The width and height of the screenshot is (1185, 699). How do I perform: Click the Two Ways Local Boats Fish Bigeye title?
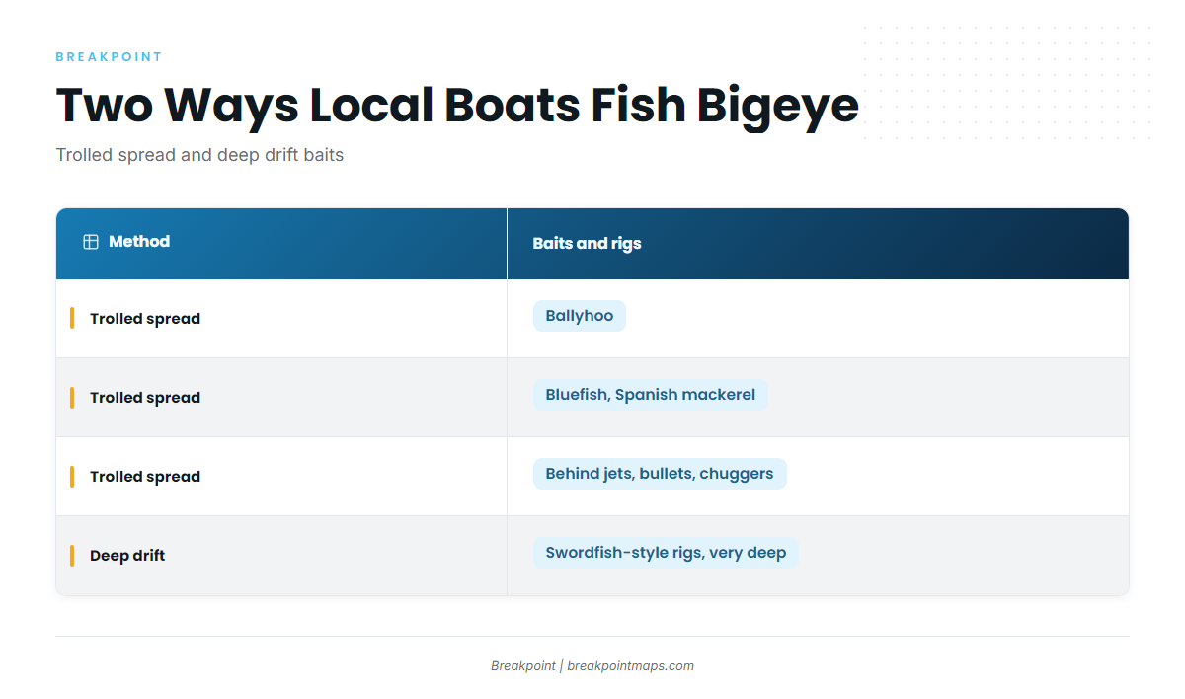tap(457, 105)
